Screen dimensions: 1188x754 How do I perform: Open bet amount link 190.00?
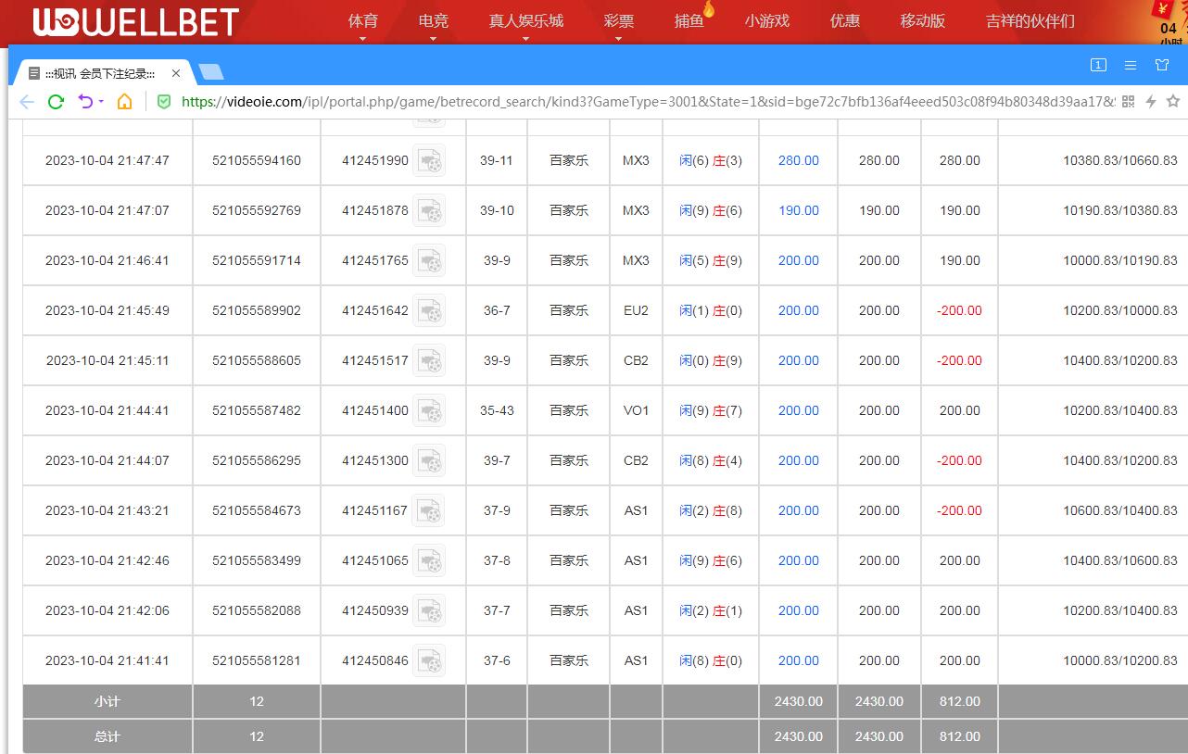coord(799,210)
